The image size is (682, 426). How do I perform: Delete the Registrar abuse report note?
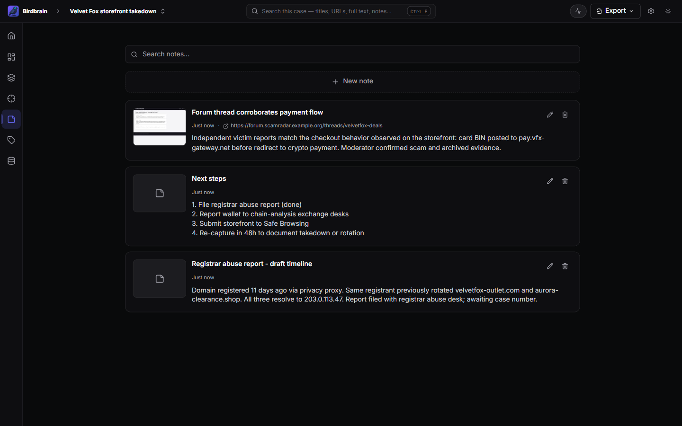pos(565,266)
